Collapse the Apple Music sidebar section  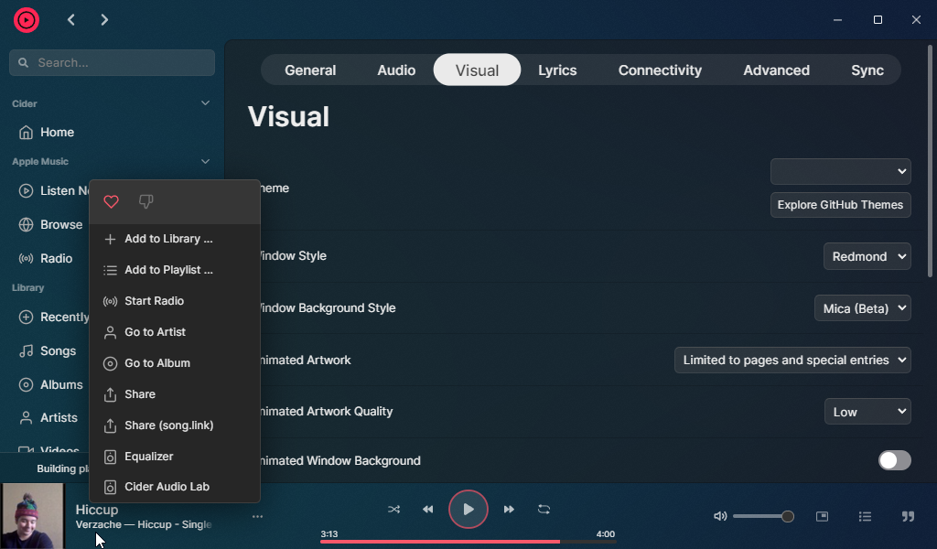click(205, 161)
